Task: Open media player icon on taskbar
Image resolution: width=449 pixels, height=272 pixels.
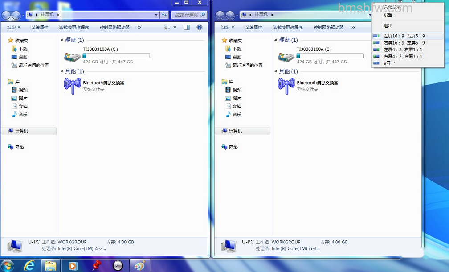Action: coord(73,266)
